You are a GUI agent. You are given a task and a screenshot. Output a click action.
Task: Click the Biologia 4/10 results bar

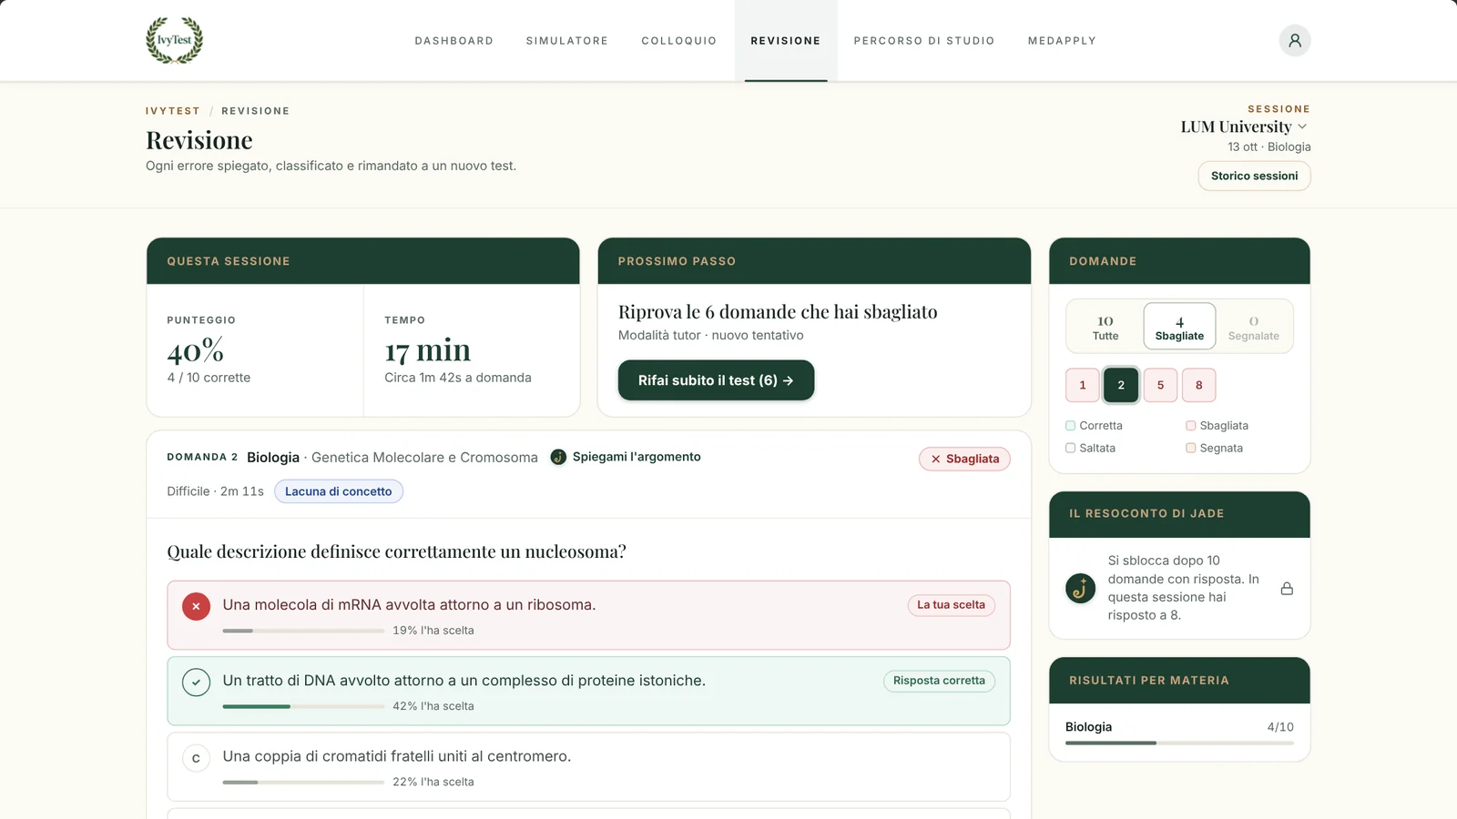[1179, 743]
